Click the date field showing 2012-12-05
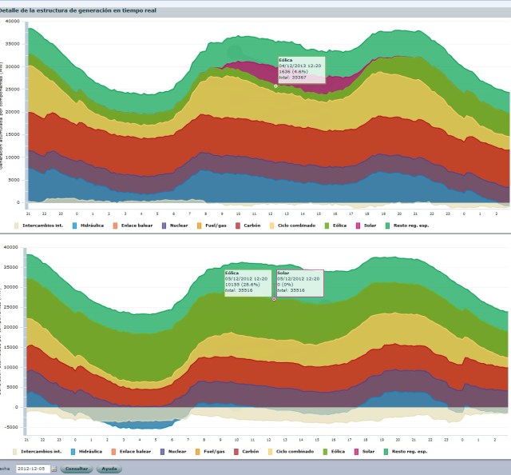The height and width of the screenshot is (475, 511). click(33, 469)
